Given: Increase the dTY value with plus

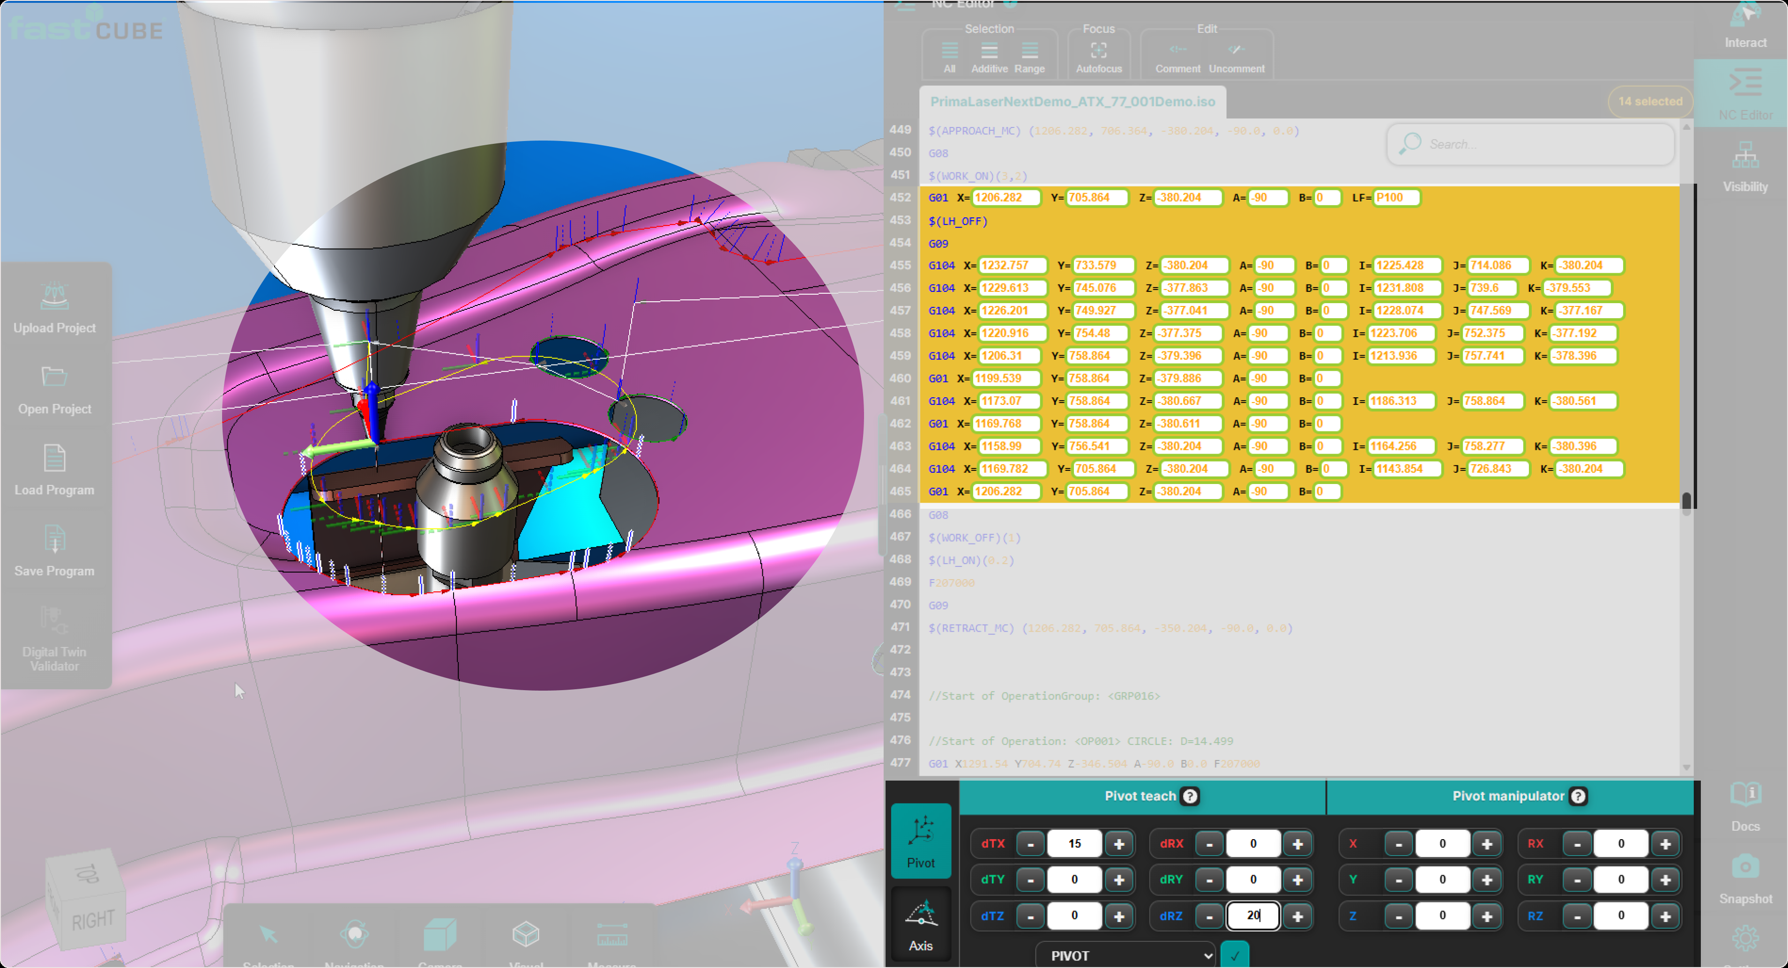Looking at the screenshot, I should (1119, 880).
